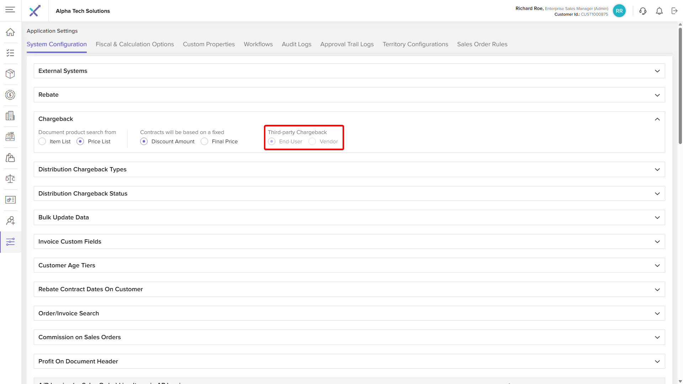683x384 pixels.
Task: Click the logout icon in header
Action: coord(674,11)
